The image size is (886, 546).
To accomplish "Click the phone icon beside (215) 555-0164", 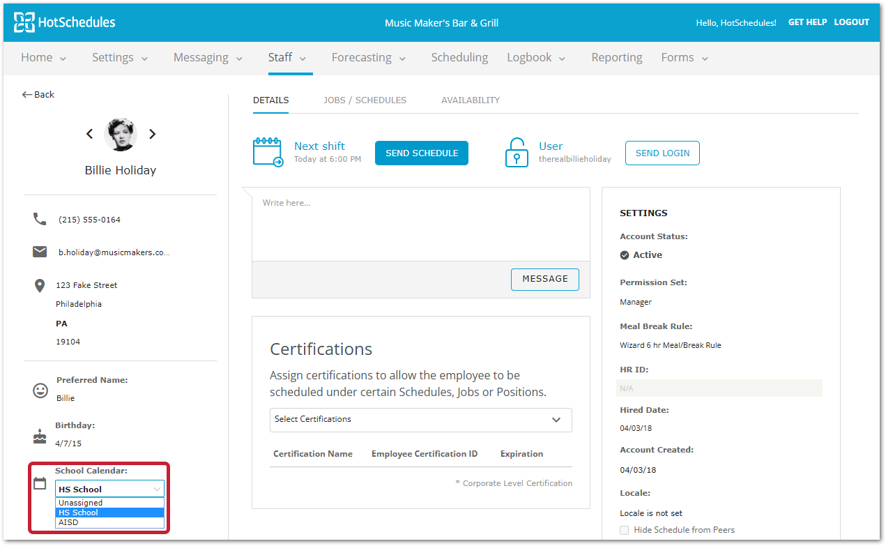I will tap(40, 219).
